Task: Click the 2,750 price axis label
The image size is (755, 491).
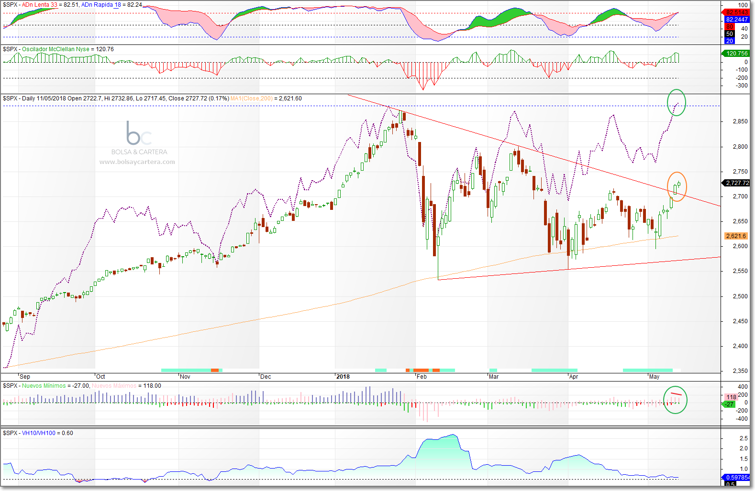Action: 740,172
